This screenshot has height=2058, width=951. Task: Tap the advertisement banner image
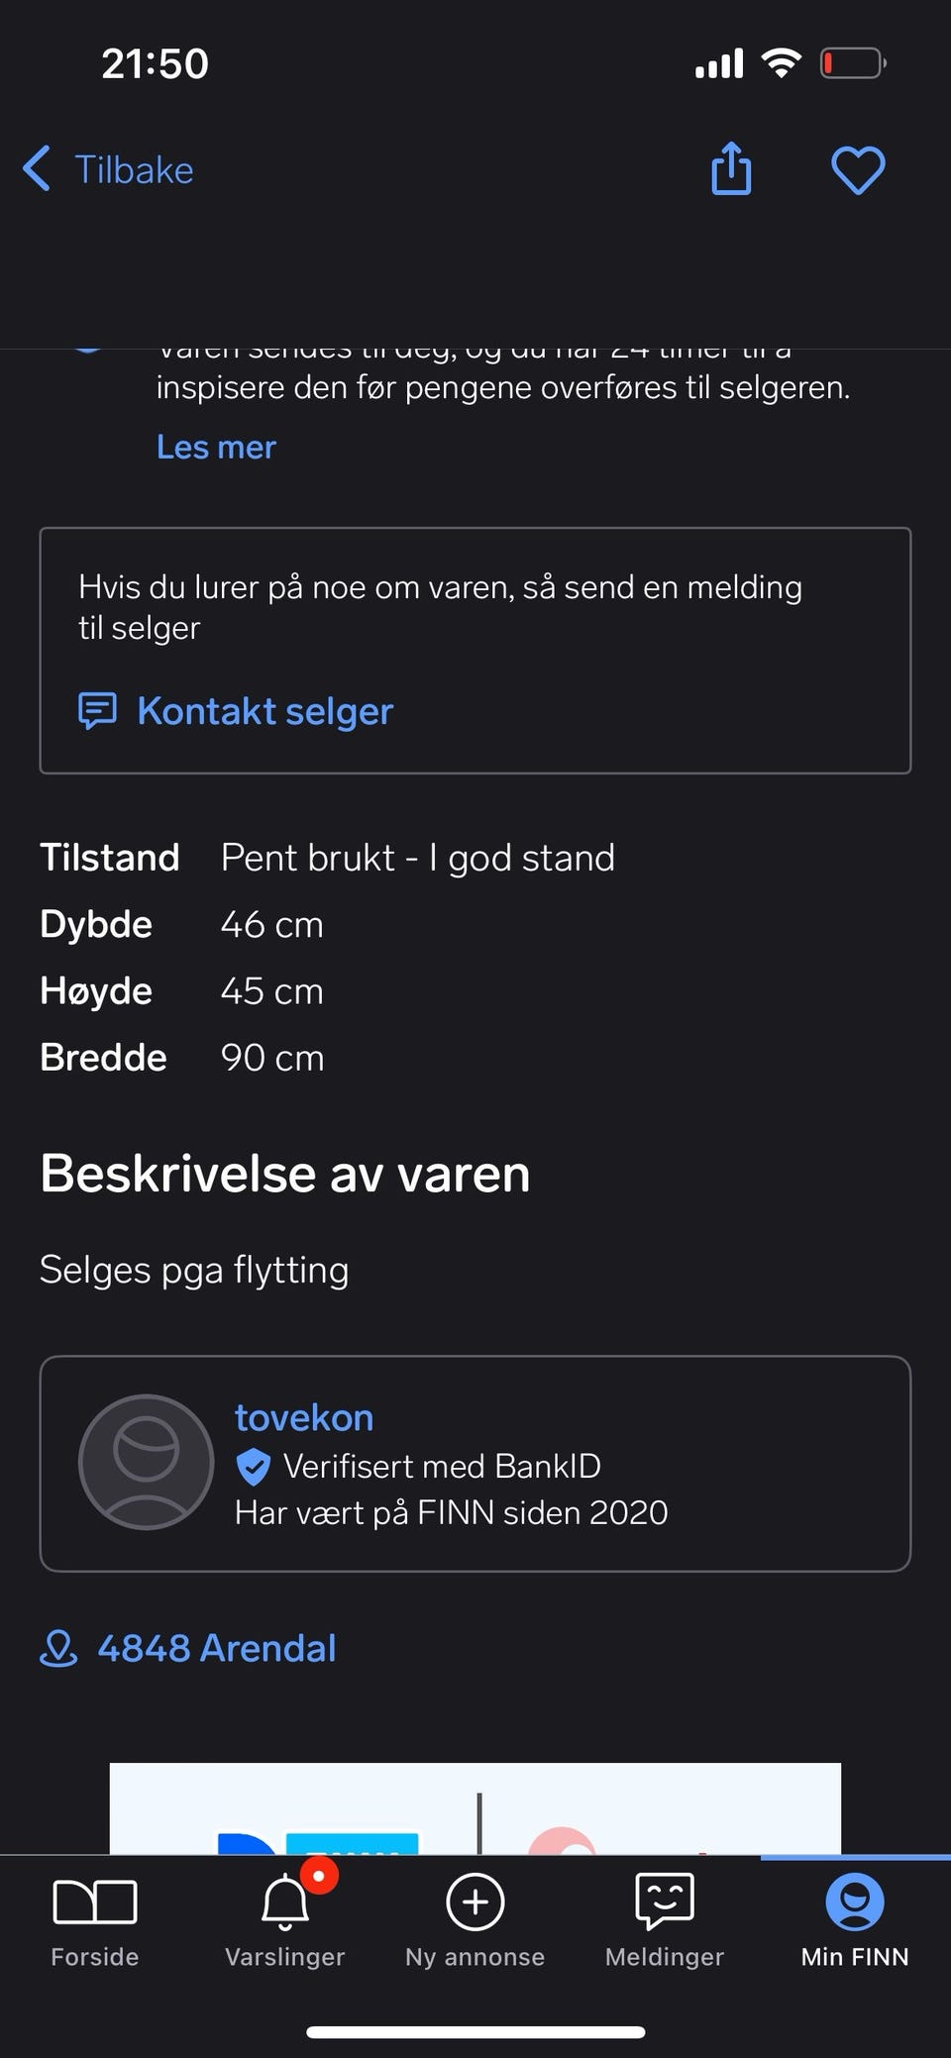[x=475, y=1808]
